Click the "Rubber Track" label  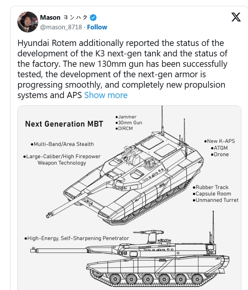point(213,187)
